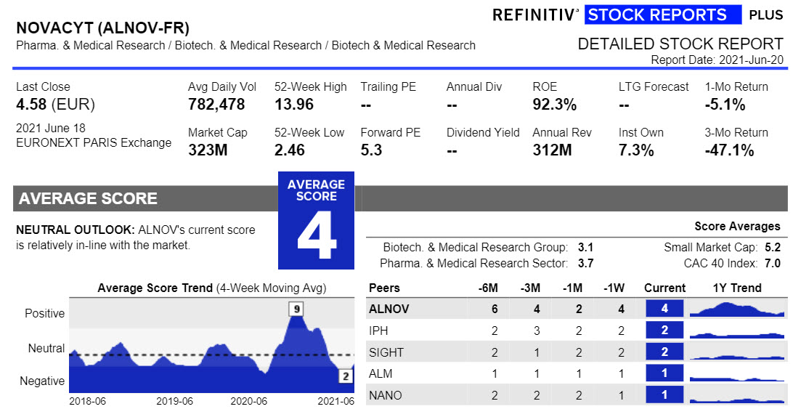Click the Positive axis label
This screenshot has height=409, width=793.
[44, 313]
